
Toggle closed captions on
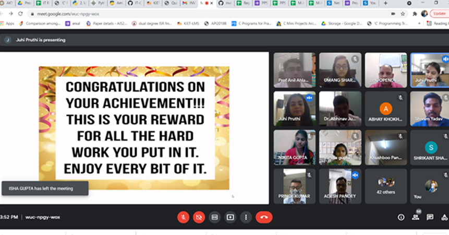point(214,217)
